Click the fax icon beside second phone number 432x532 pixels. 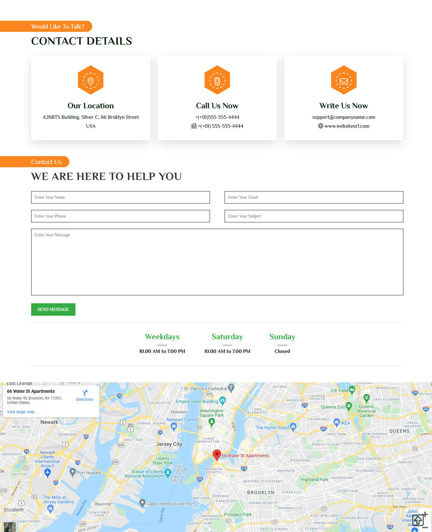coord(194,126)
